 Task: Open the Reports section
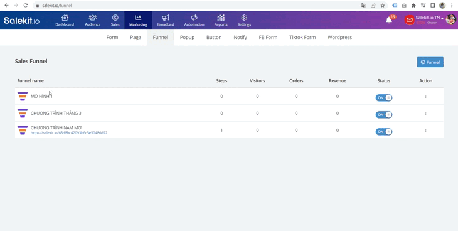tap(221, 21)
